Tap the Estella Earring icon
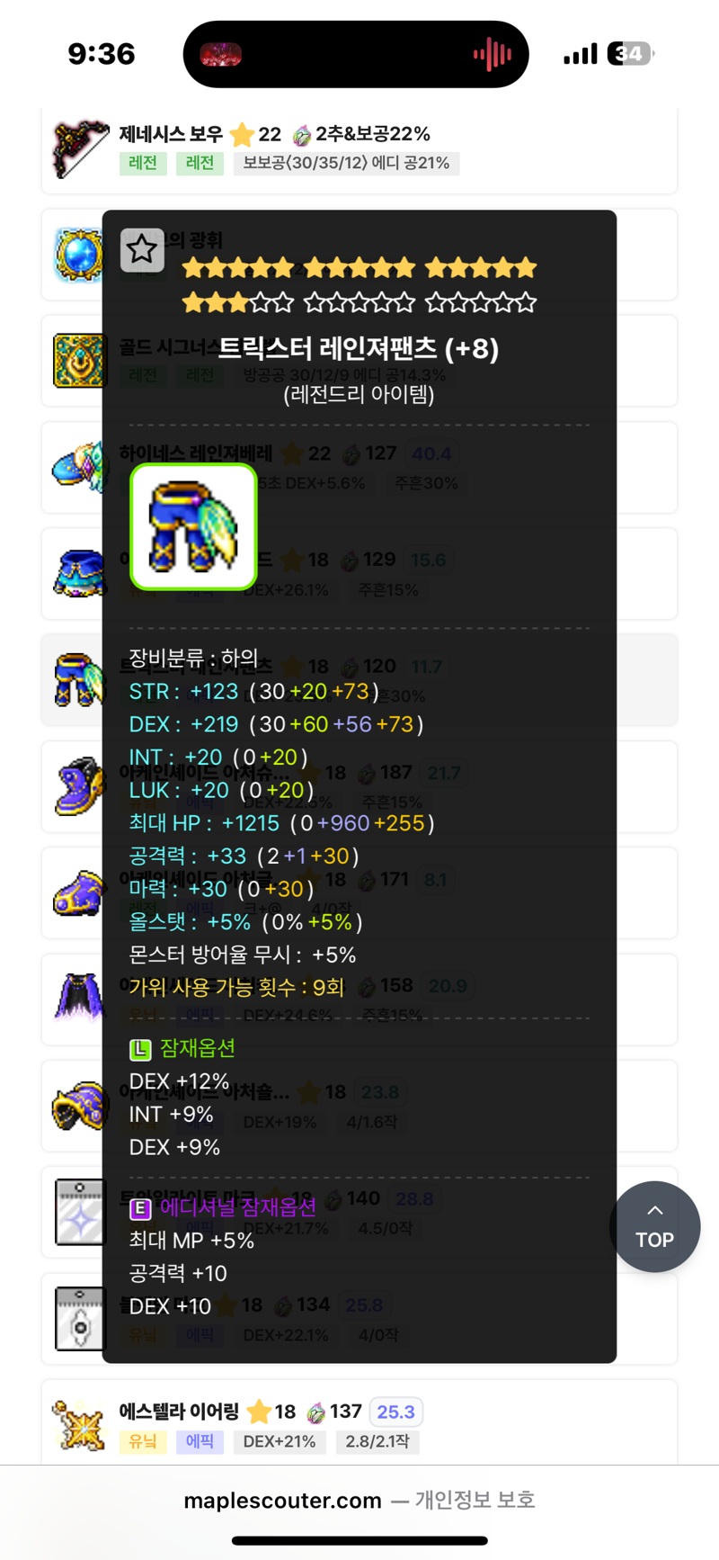The height and width of the screenshot is (1560, 719). click(x=79, y=1425)
